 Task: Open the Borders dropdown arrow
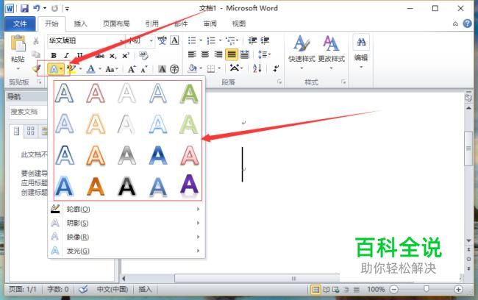tap(219, 68)
